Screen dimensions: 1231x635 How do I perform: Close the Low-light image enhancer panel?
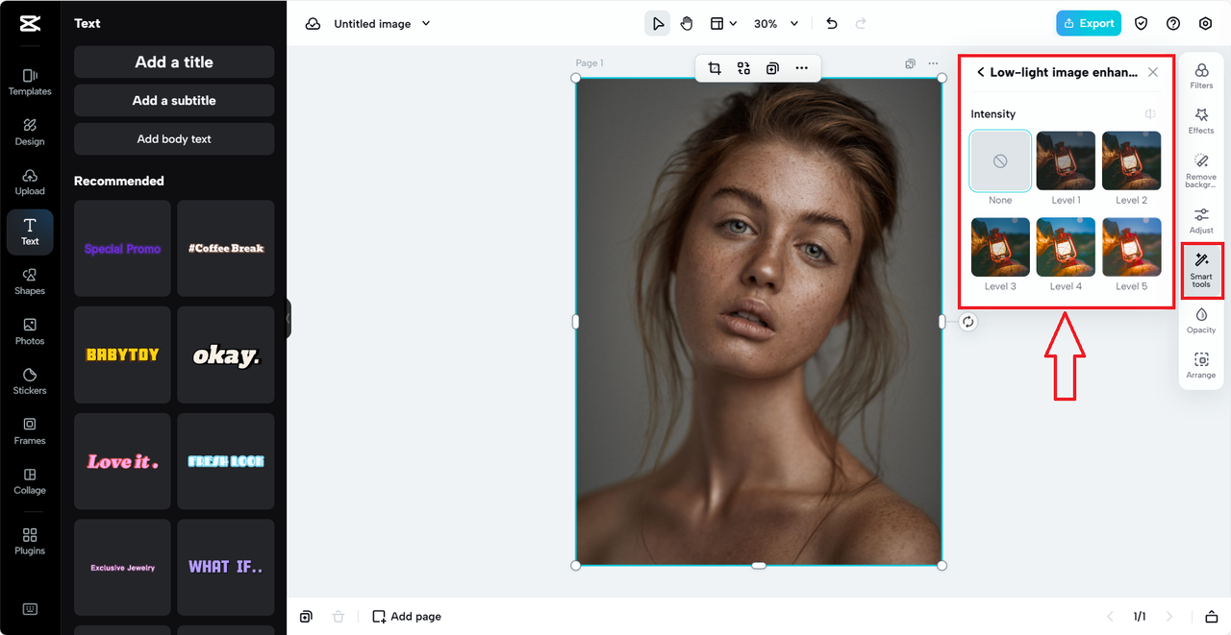1153,72
